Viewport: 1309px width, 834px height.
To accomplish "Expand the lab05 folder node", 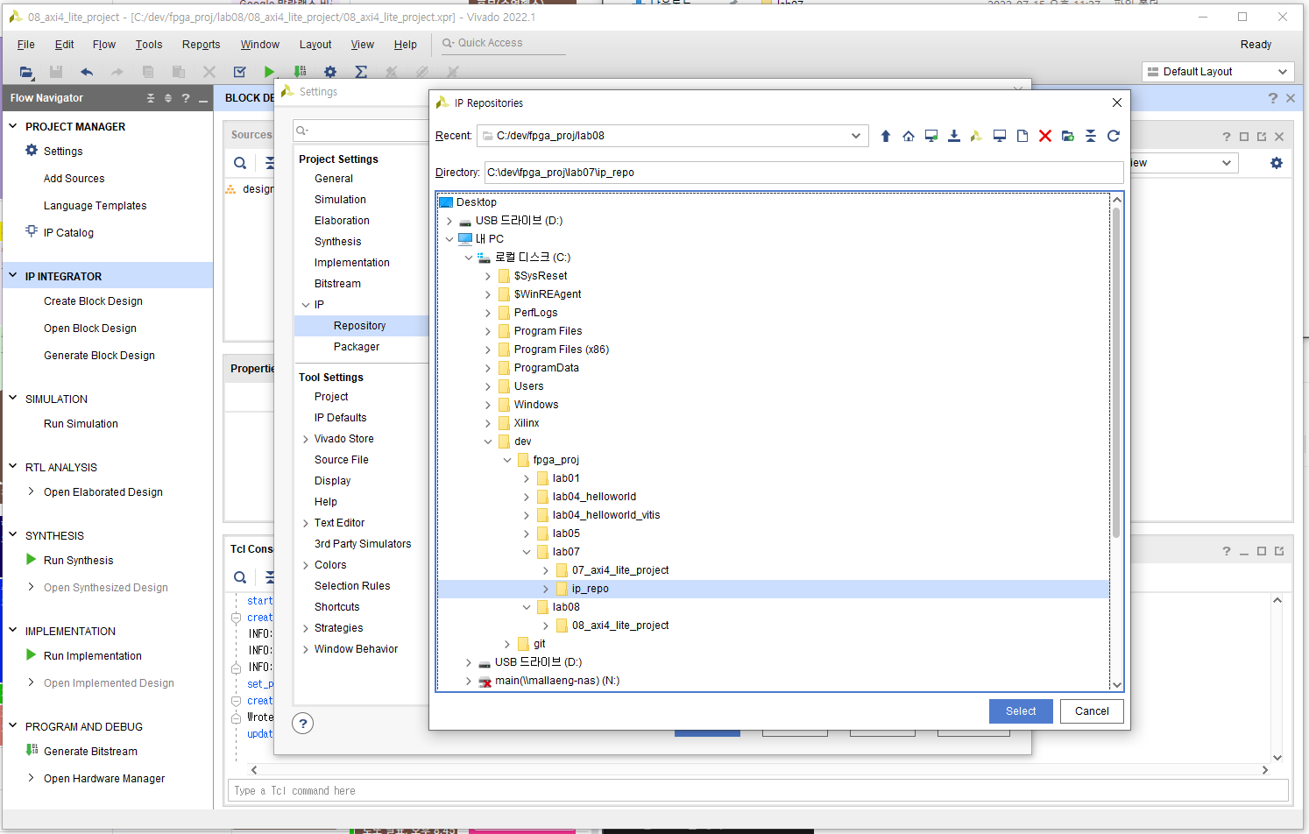I will coord(527,534).
